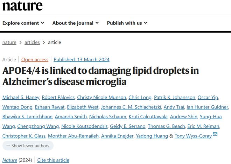Open the About the journal dropdown
231x164 pixels.
tap(75, 23)
